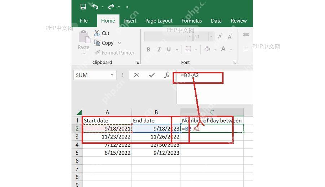This screenshot has height=187, width=325.
Task: Expand the Borders options arrow
Action: 196,50
